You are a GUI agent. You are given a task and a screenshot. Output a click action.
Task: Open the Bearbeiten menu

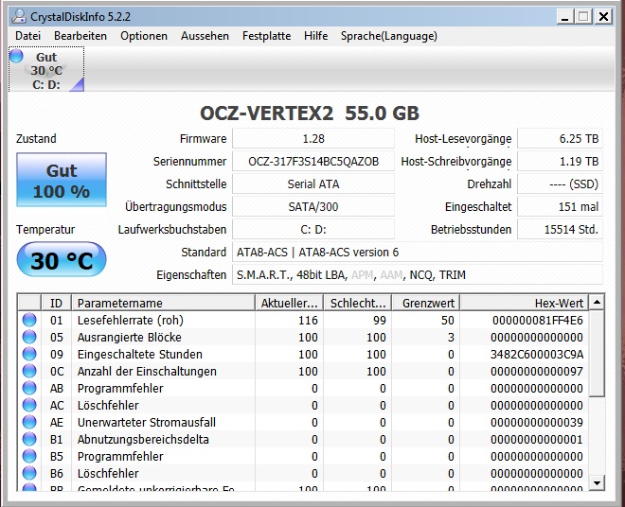click(x=80, y=36)
